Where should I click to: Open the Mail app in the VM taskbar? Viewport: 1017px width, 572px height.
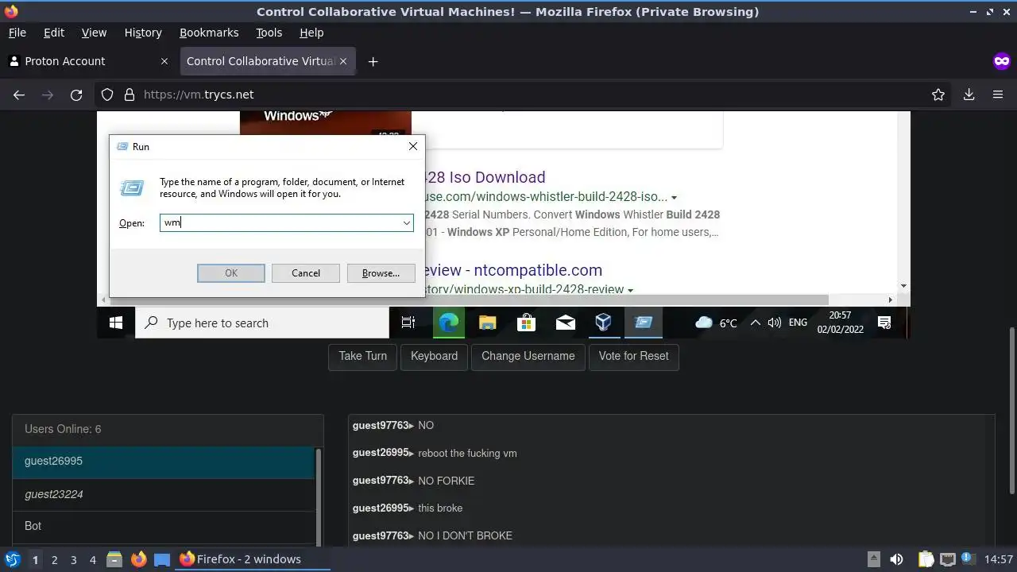(x=565, y=323)
